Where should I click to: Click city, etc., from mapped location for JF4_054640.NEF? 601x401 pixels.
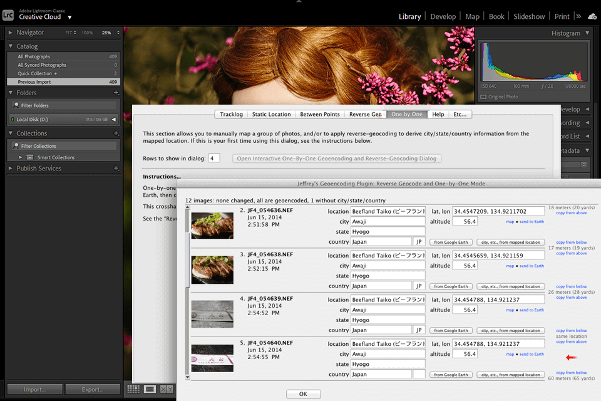511,375
